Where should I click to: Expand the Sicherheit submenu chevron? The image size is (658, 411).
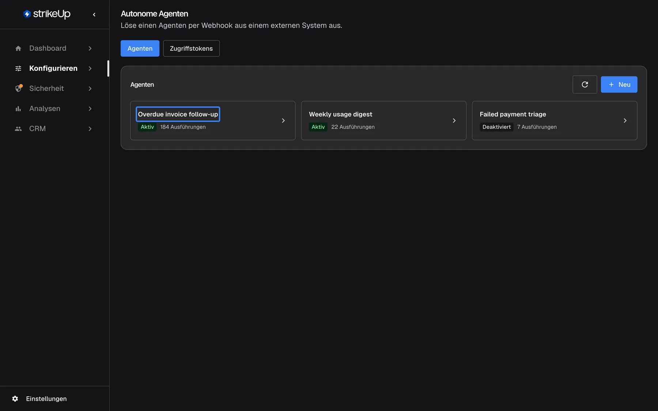pyautogui.click(x=90, y=88)
